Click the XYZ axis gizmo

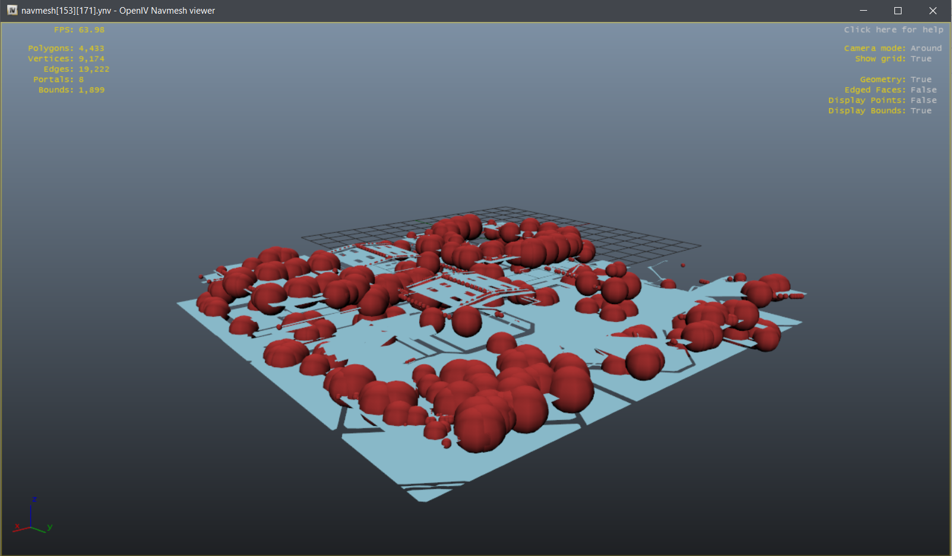click(33, 515)
